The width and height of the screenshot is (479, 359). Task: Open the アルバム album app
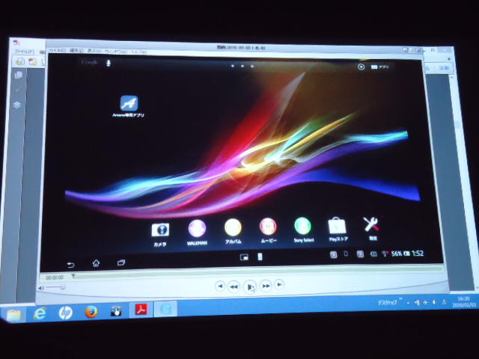[x=233, y=227]
